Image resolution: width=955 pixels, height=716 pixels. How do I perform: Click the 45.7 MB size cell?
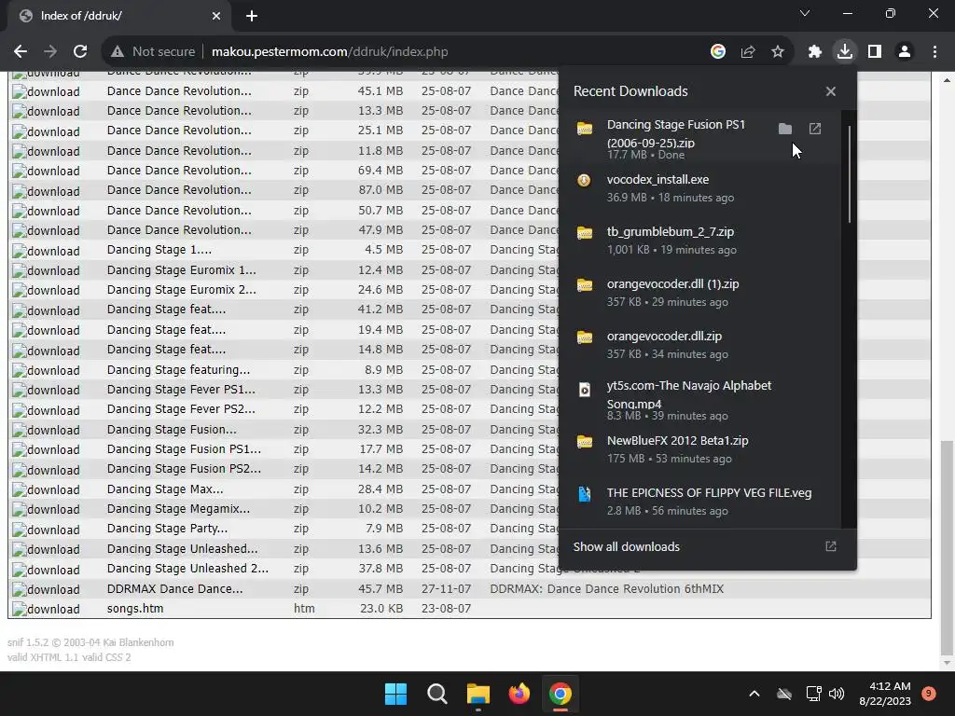pyautogui.click(x=381, y=589)
